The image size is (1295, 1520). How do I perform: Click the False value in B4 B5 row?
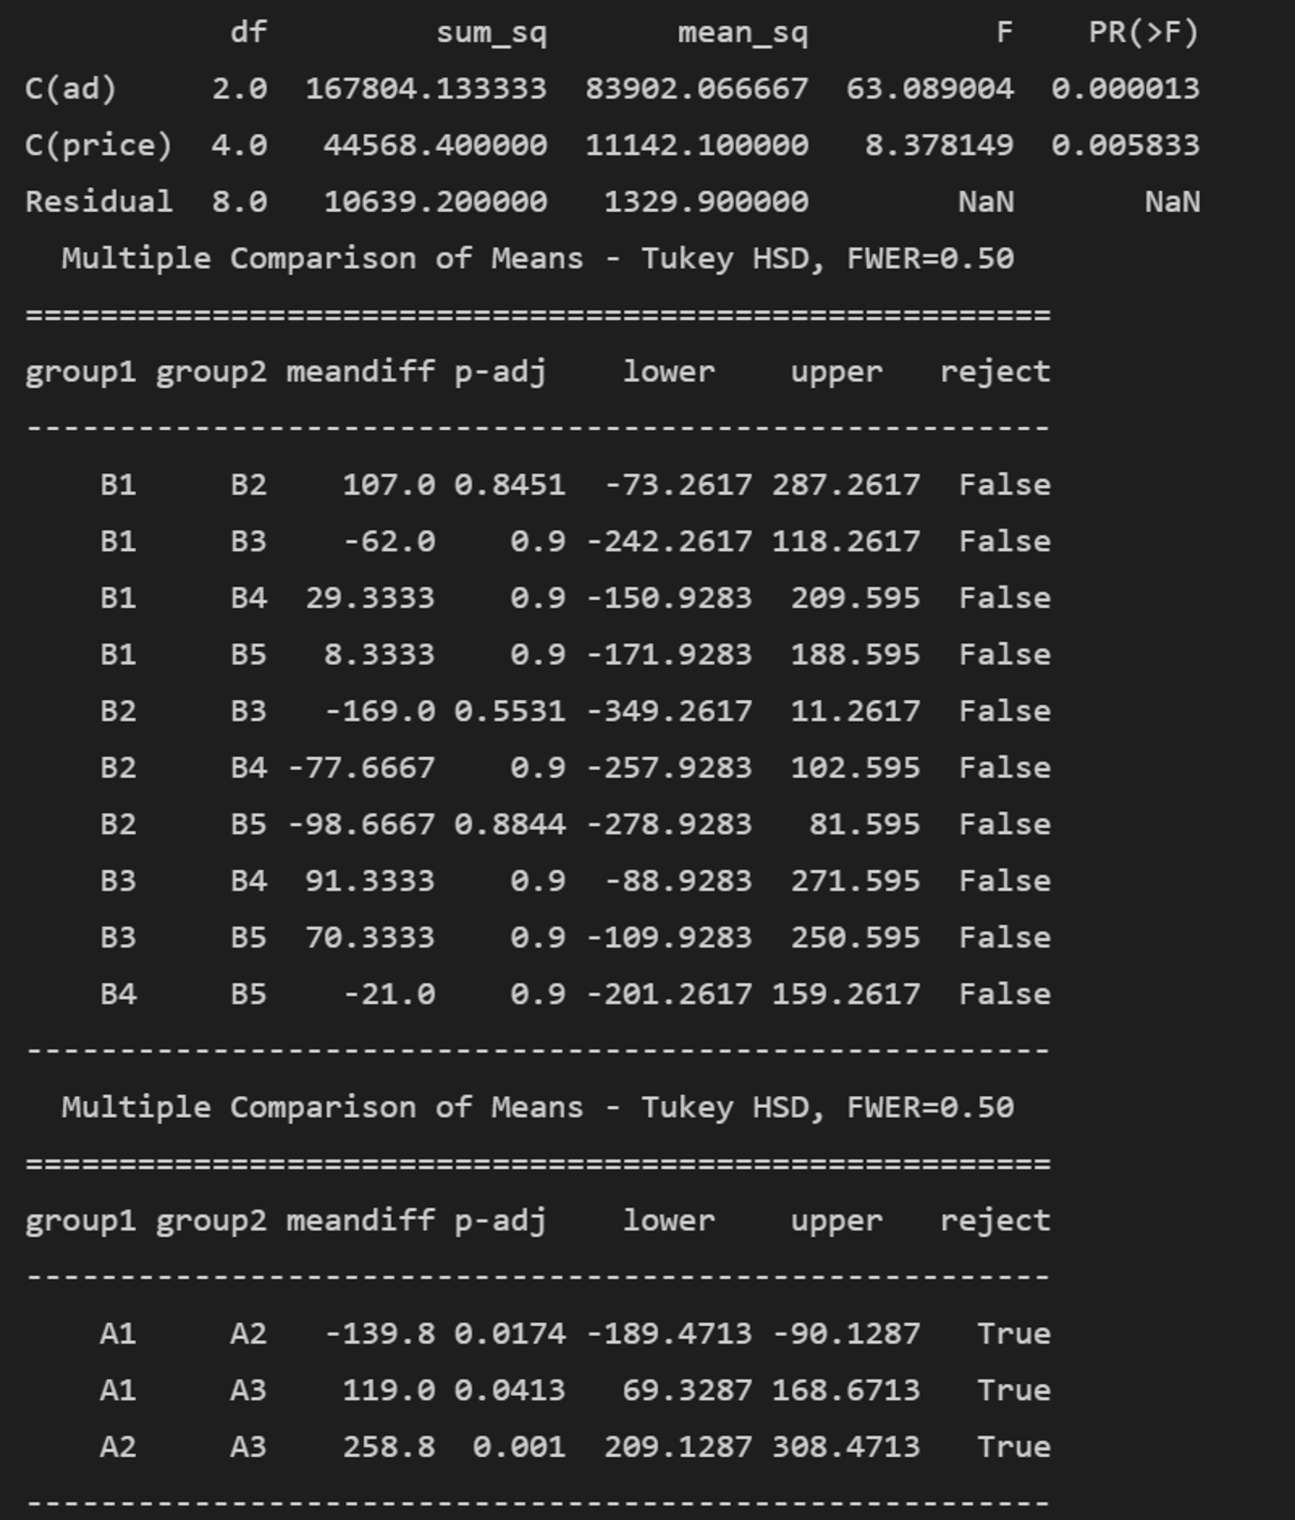click(x=1005, y=994)
